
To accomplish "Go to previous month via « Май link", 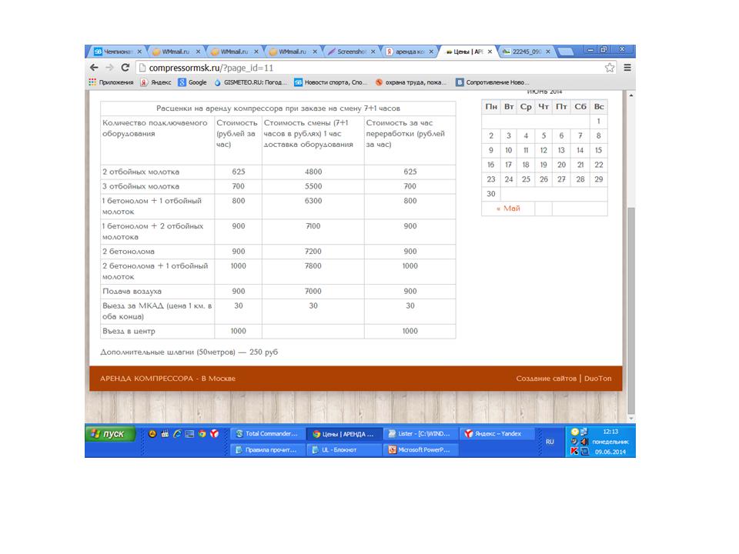I will [508, 209].
